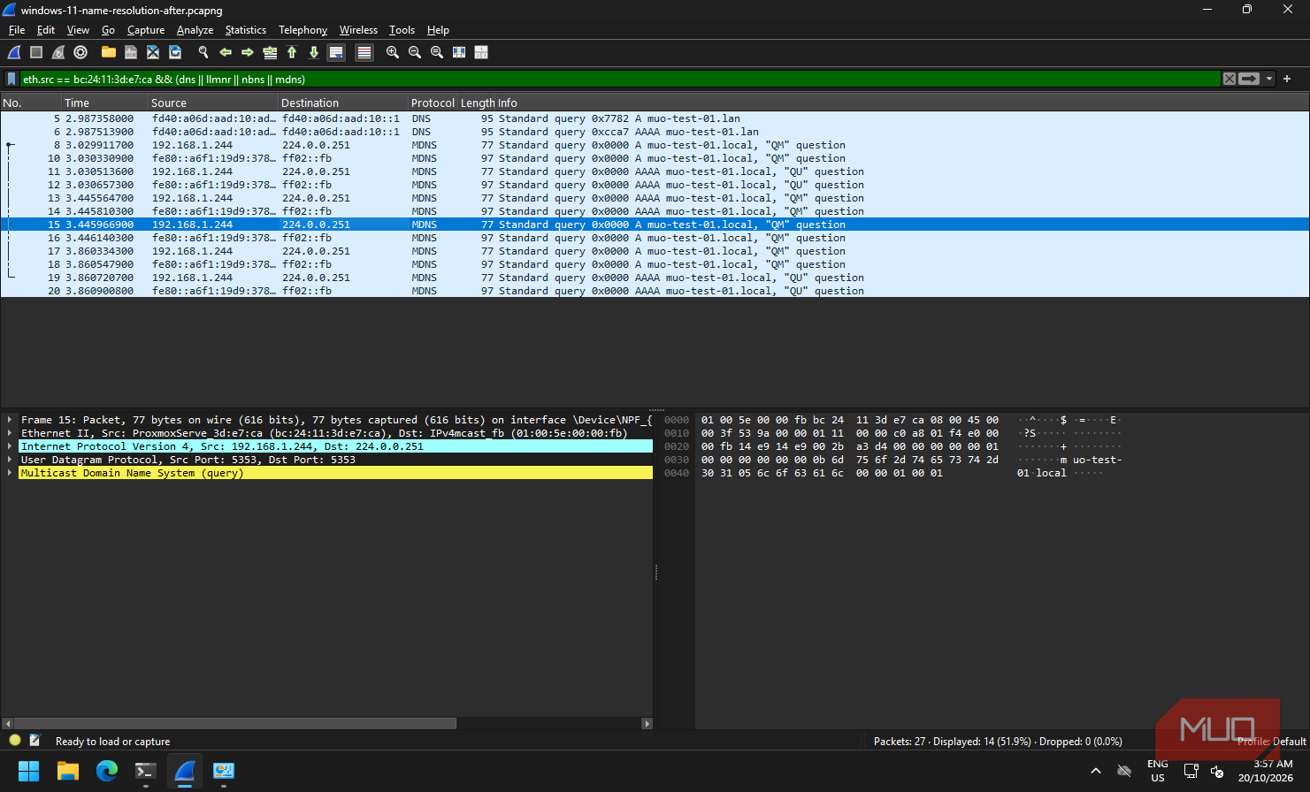Click the display filter text field
This screenshot has height=792, width=1310.
[619, 79]
